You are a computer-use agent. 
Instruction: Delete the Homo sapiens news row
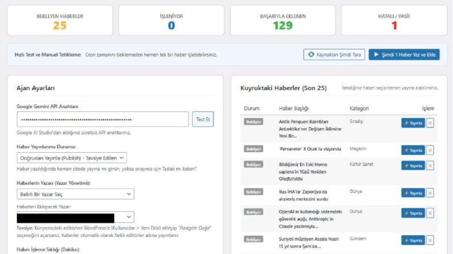tap(430, 166)
